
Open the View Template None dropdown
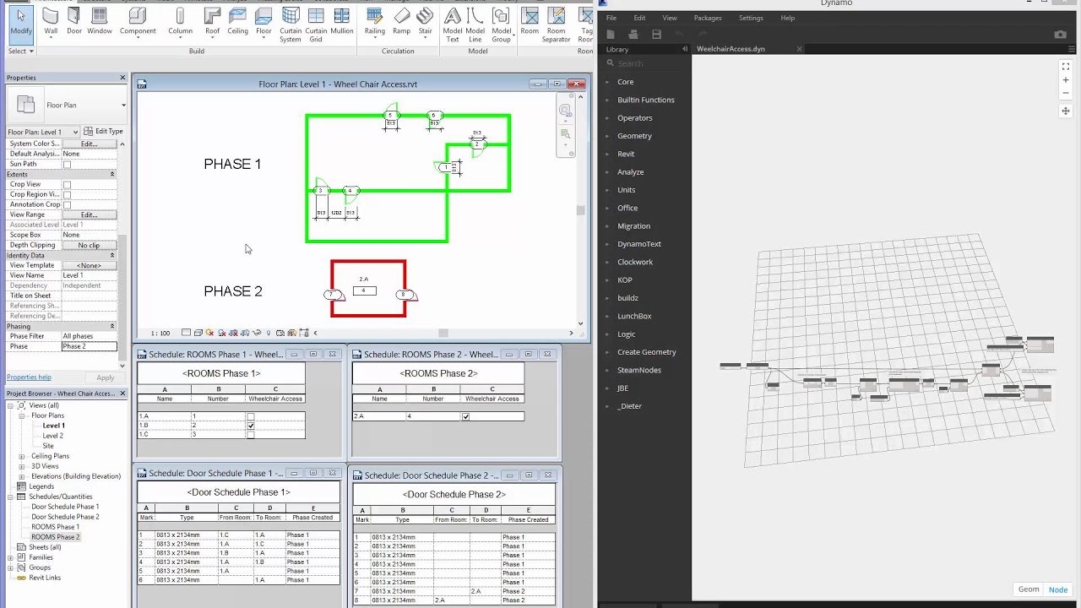click(89, 265)
